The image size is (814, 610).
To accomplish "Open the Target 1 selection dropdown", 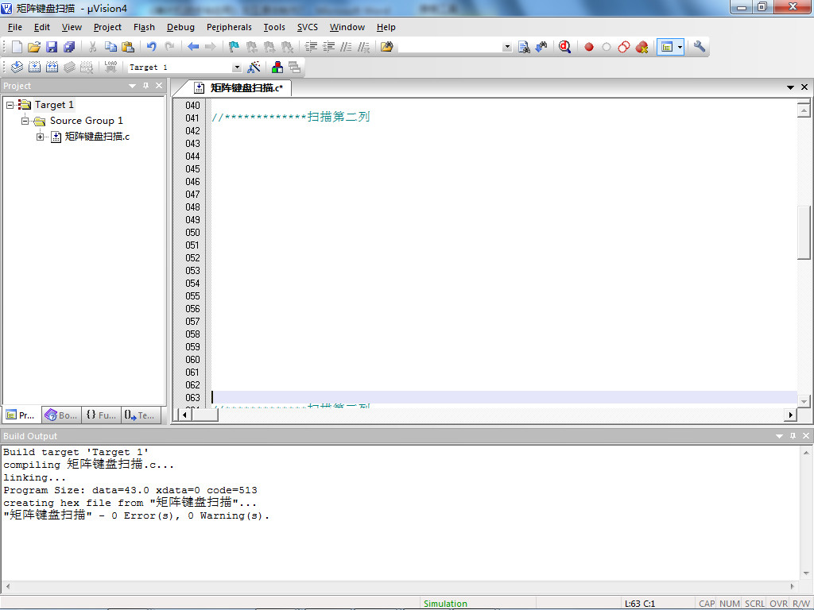I will coord(237,68).
